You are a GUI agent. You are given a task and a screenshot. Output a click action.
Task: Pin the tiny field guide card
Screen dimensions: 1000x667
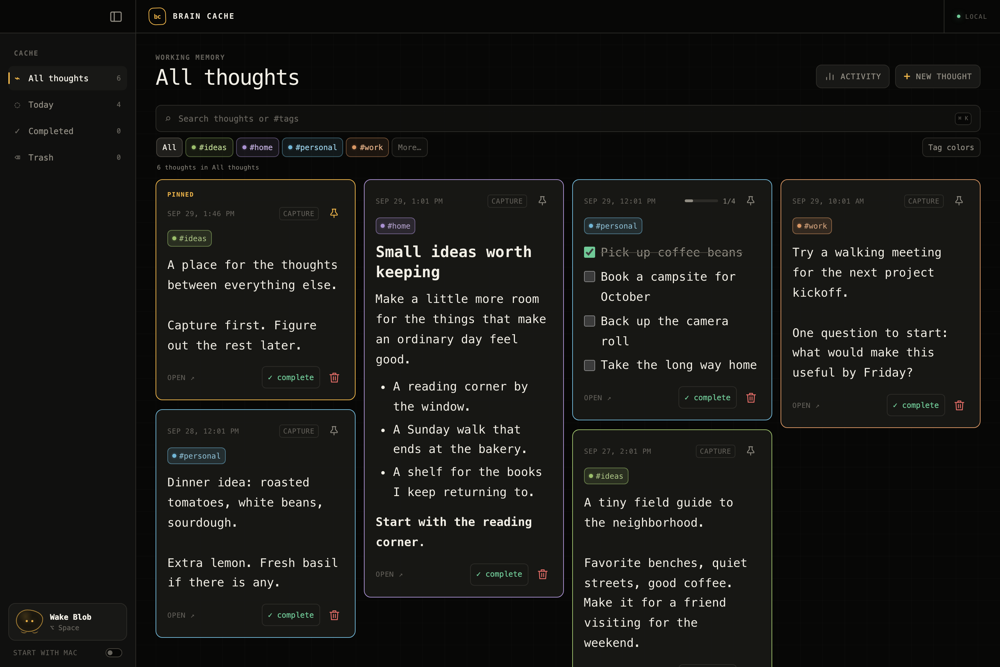coord(751,451)
